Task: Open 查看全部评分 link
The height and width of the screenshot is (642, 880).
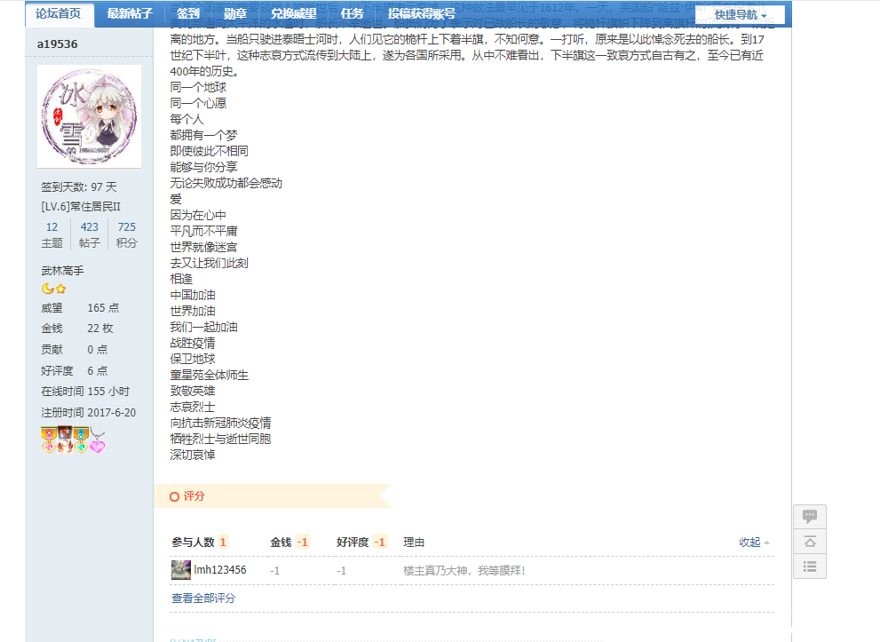Action: coord(203,598)
